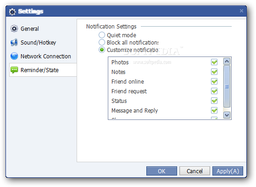
Task: Select Quiet mode radio button
Action: (x=102, y=35)
